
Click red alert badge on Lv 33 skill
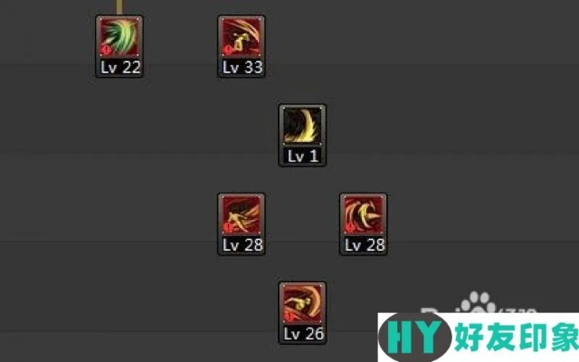(x=228, y=50)
